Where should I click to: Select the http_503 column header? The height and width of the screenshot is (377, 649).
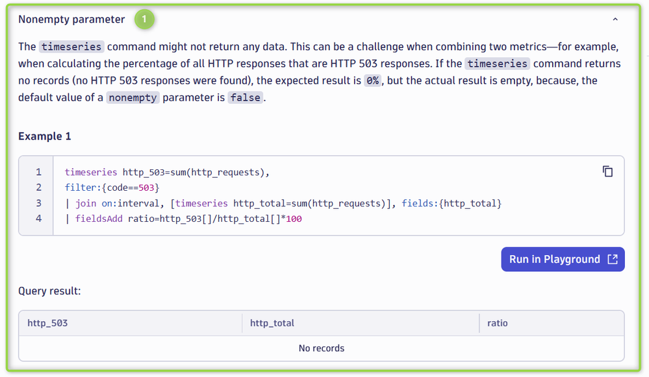(x=47, y=322)
